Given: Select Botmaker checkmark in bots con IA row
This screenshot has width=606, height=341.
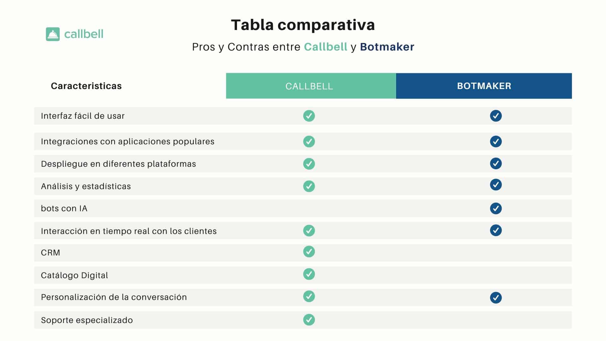Looking at the screenshot, I should [x=496, y=208].
